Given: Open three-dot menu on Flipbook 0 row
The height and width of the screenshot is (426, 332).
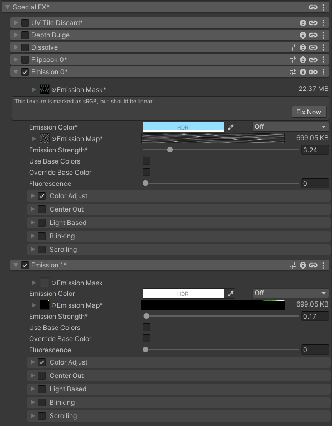Looking at the screenshot, I should tap(323, 60).
